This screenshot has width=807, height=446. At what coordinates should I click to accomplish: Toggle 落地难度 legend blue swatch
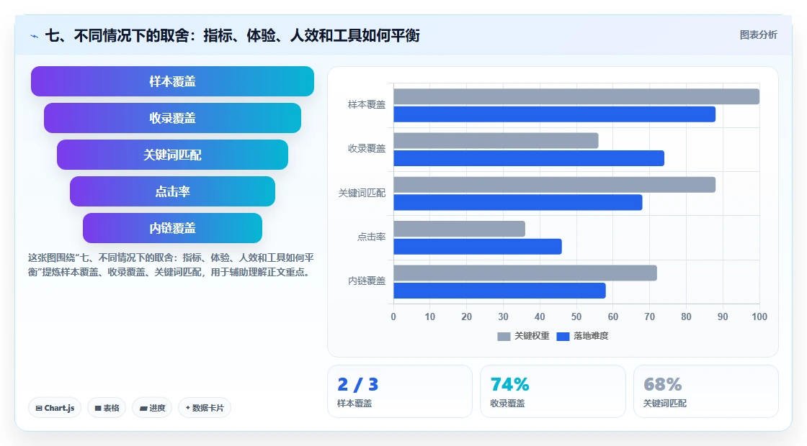tap(563, 336)
